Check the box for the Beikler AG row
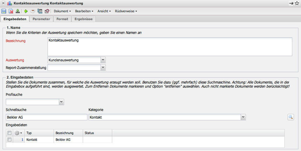Image resolution: width=301 pixels, height=151 pixels. click(x=10, y=140)
